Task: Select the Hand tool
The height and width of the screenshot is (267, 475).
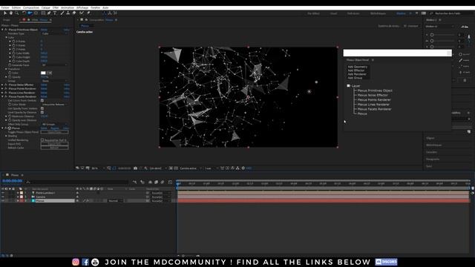Action: coord(11,13)
